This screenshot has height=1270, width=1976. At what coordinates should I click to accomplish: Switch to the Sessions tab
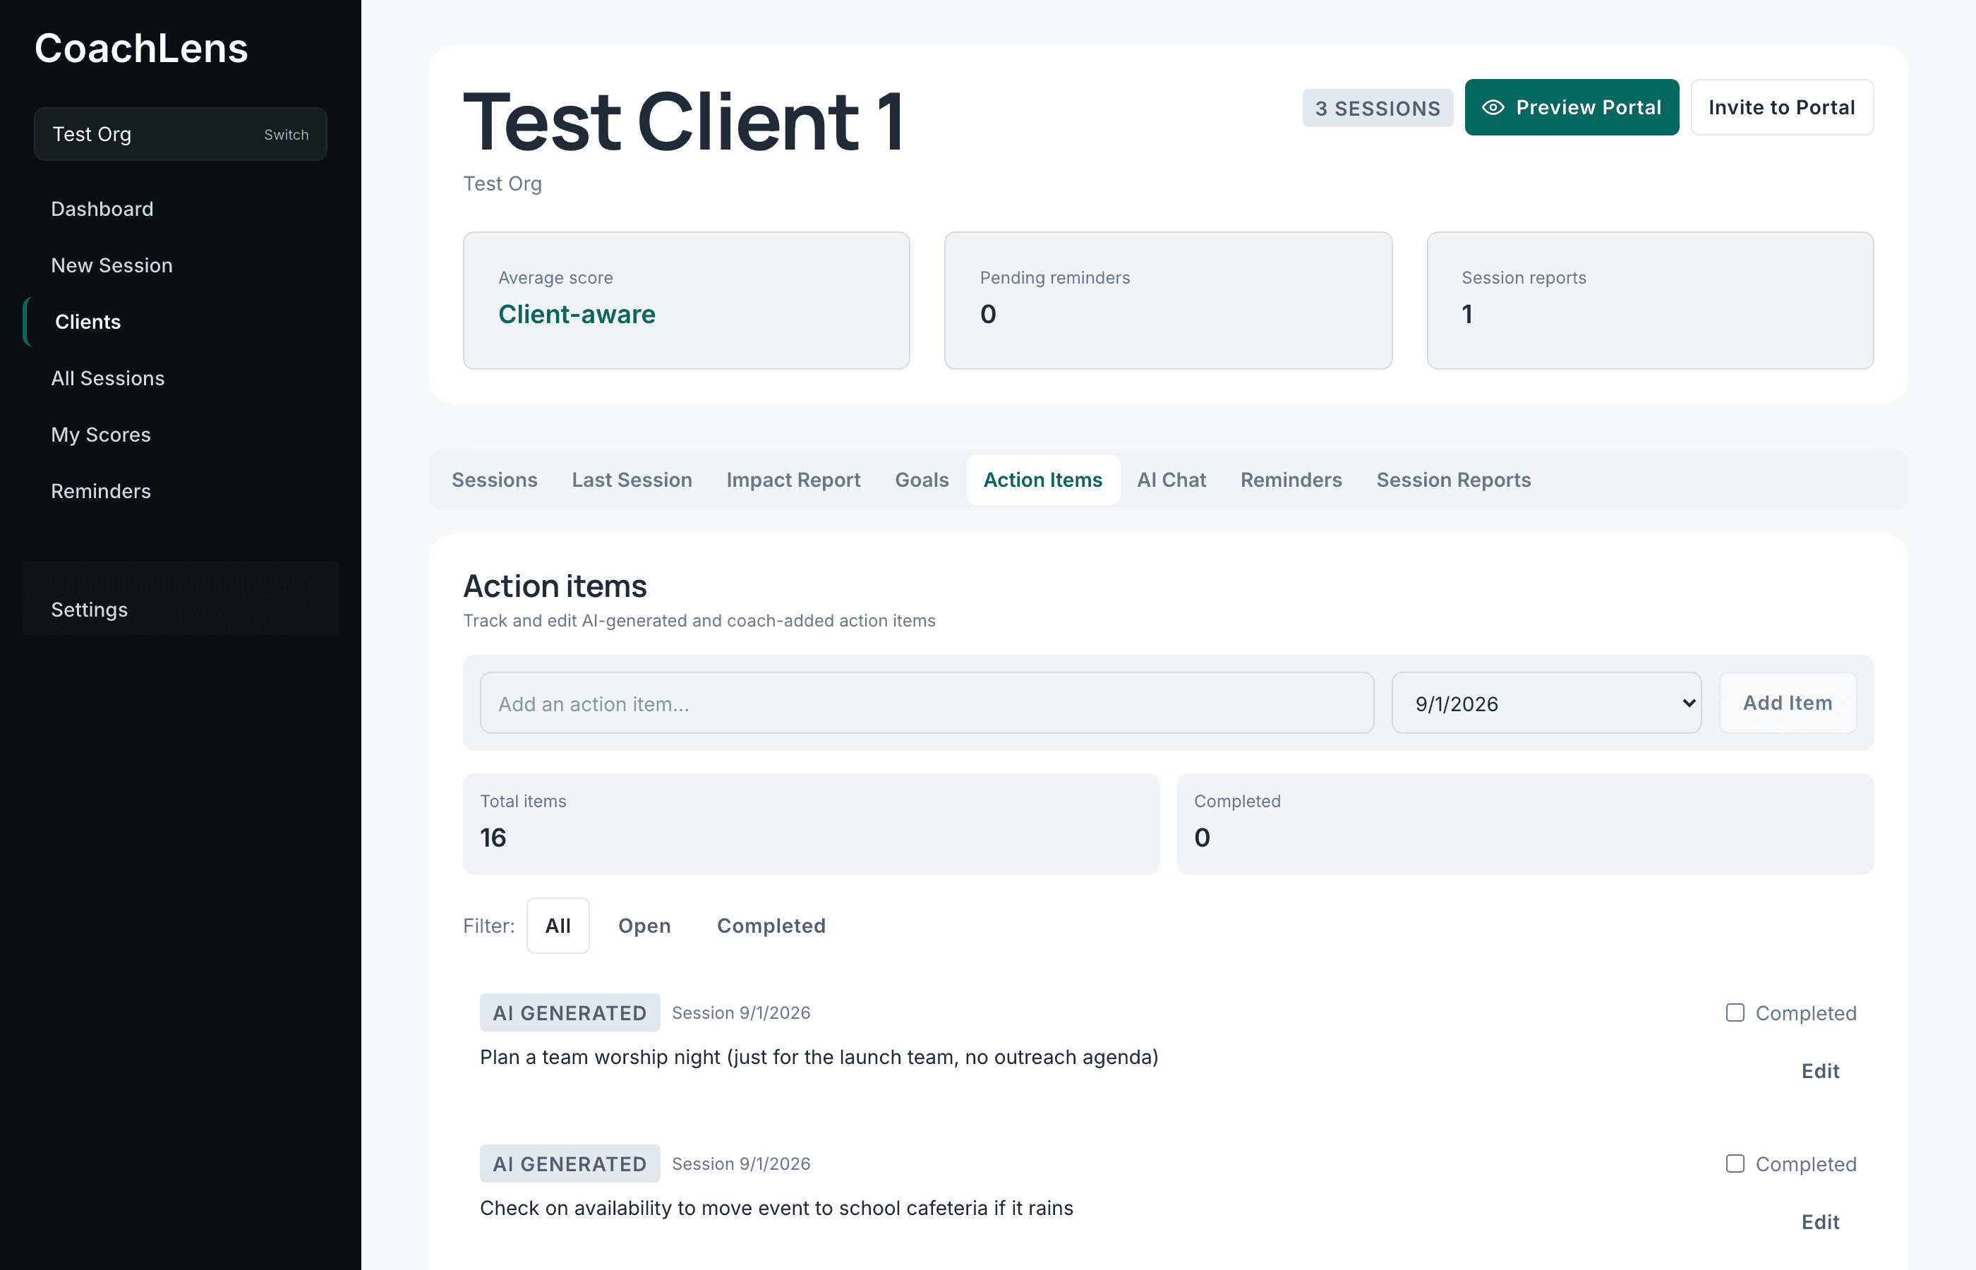[494, 480]
